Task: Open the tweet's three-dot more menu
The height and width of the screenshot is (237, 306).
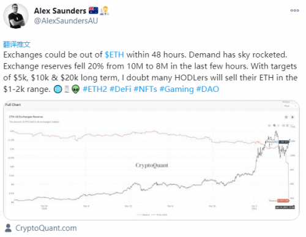Action: click(x=294, y=10)
